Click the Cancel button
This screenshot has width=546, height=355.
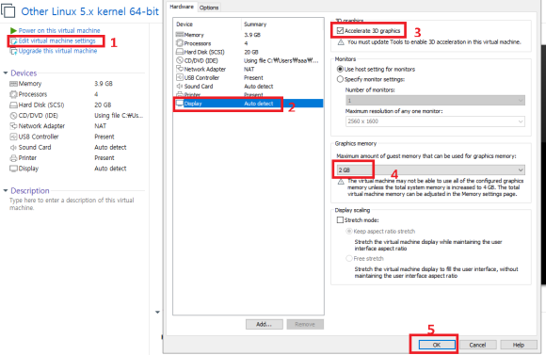pyautogui.click(x=477, y=345)
